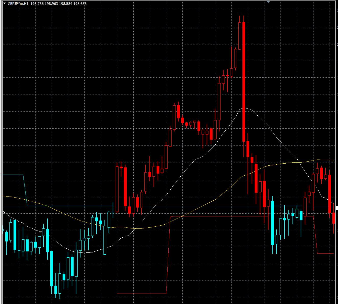Click the right-side price scale axis

pyautogui.click(x=336, y=128)
